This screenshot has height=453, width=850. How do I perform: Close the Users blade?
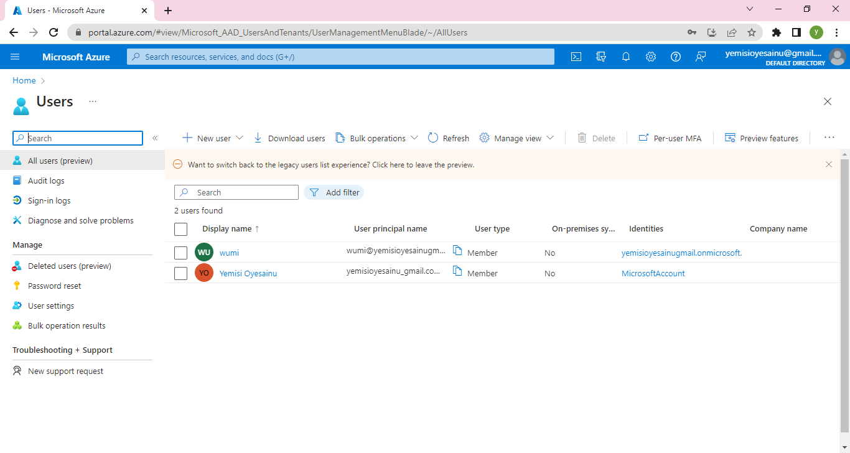pyautogui.click(x=828, y=101)
